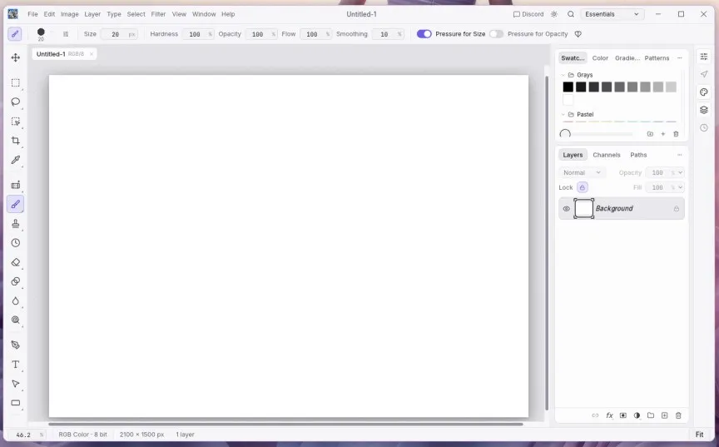The height and width of the screenshot is (447, 719).
Task: Select the Rectangle shape tool
Action: pyautogui.click(x=16, y=403)
